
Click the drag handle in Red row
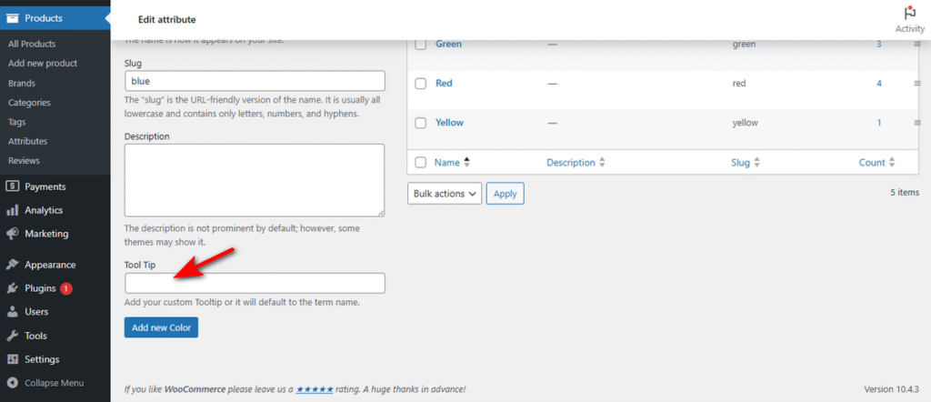917,83
